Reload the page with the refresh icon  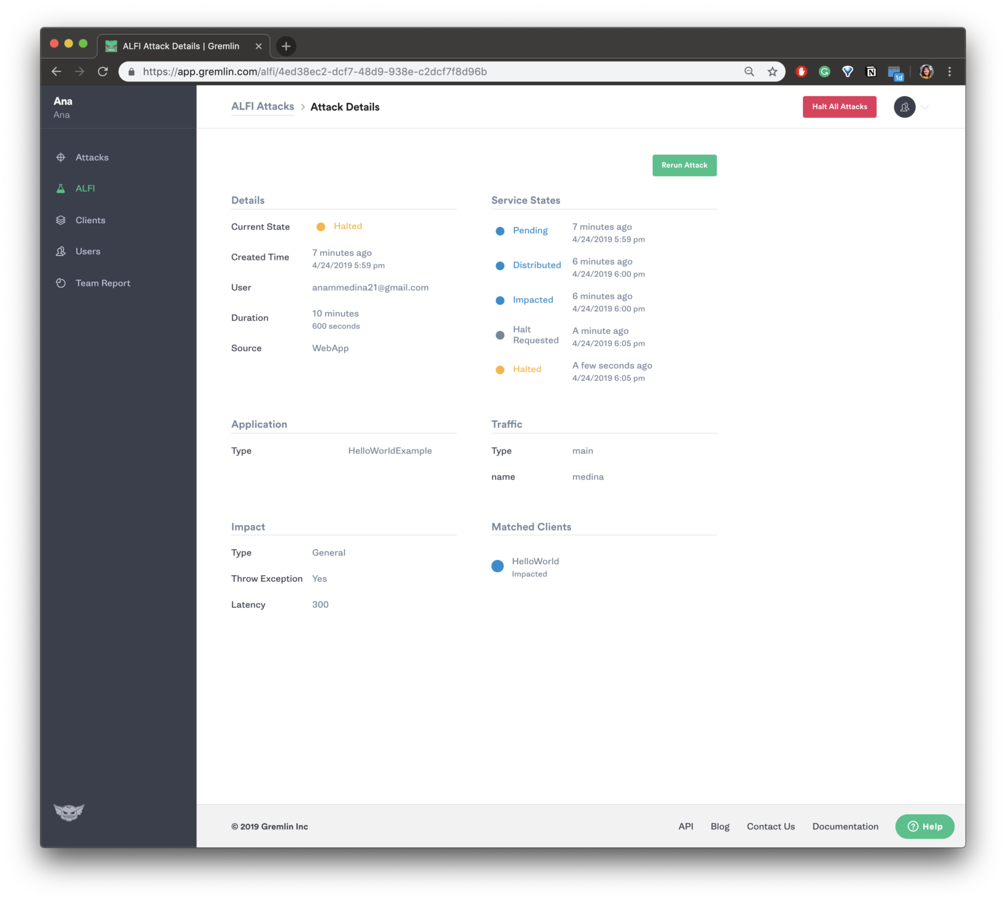(103, 71)
